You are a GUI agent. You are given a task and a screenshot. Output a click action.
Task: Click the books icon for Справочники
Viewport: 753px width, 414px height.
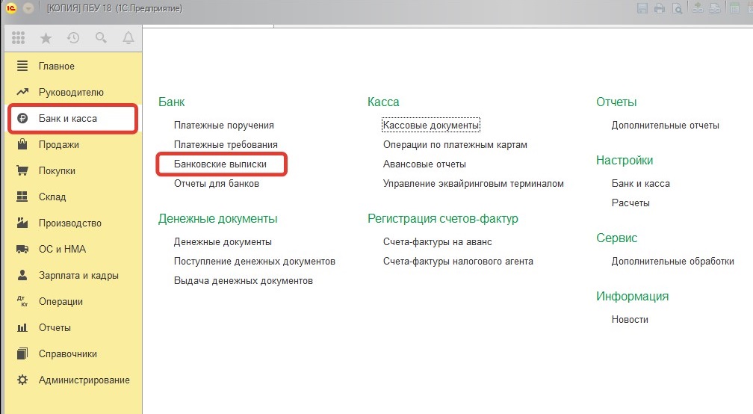coord(22,353)
